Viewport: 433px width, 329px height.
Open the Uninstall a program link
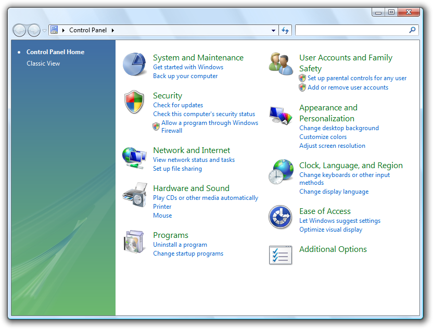180,245
